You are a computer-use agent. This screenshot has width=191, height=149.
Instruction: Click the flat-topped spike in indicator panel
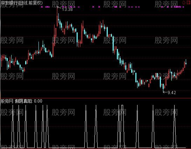click(x=122, y=126)
